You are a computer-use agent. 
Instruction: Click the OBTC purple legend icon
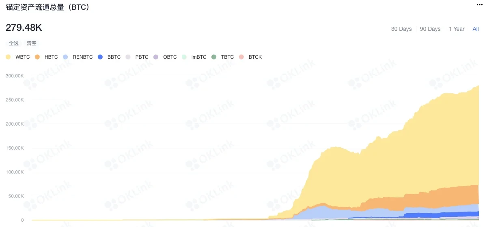pos(156,57)
